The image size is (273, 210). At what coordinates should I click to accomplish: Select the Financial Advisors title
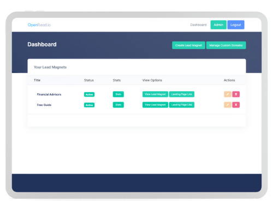coord(49,94)
